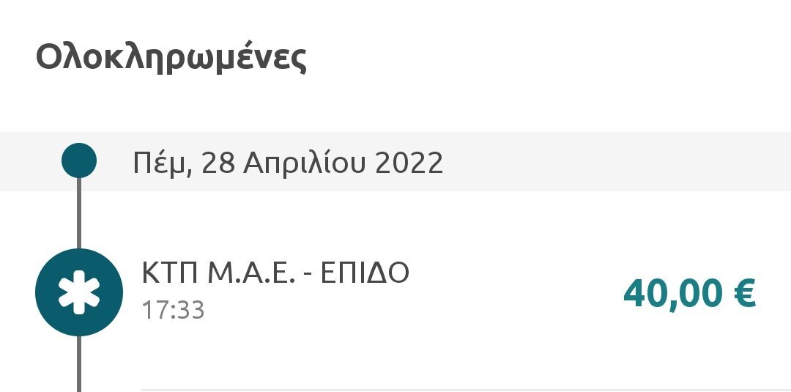The width and height of the screenshot is (791, 392).
Task: Click the year 2022 in the date header
Action: [409, 163]
